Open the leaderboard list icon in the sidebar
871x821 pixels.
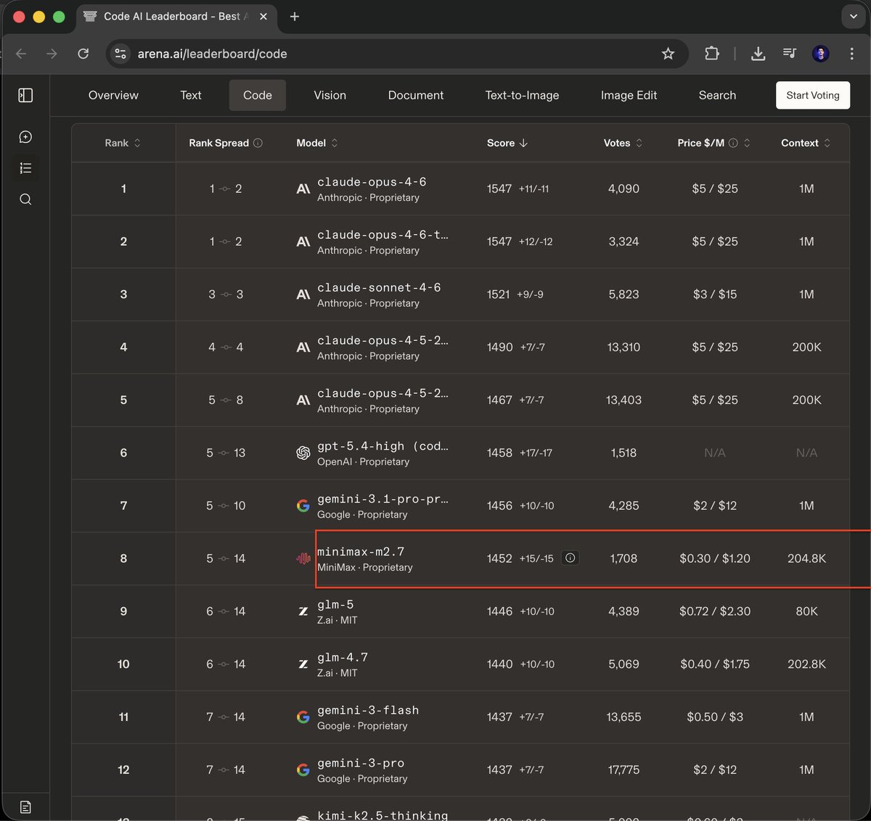pyautogui.click(x=25, y=168)
